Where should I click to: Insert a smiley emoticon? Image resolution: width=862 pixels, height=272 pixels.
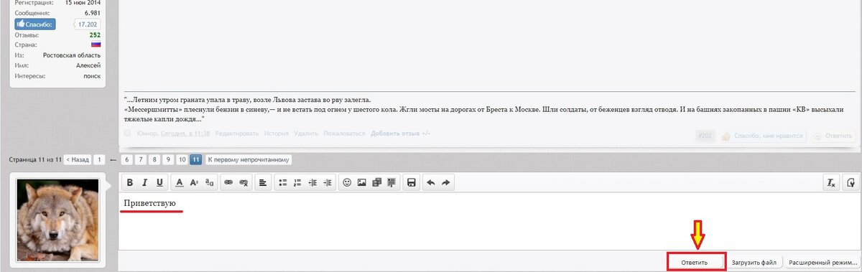pyautogui.click(x=347, y=183)
